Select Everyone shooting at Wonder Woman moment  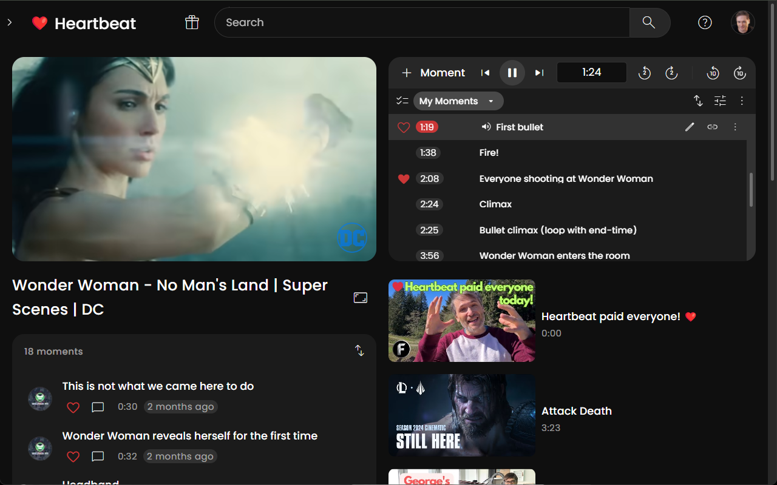tap(566, 179)
